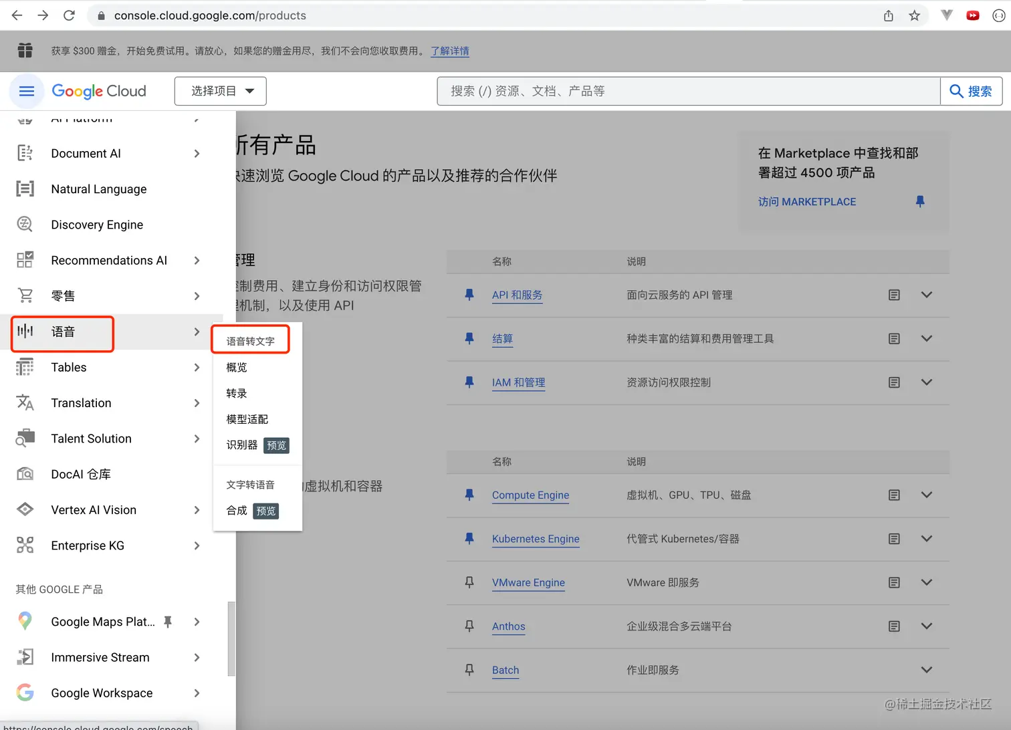Toggle pin on Marketplace card

pyautogui.click(x=920, y=201)
